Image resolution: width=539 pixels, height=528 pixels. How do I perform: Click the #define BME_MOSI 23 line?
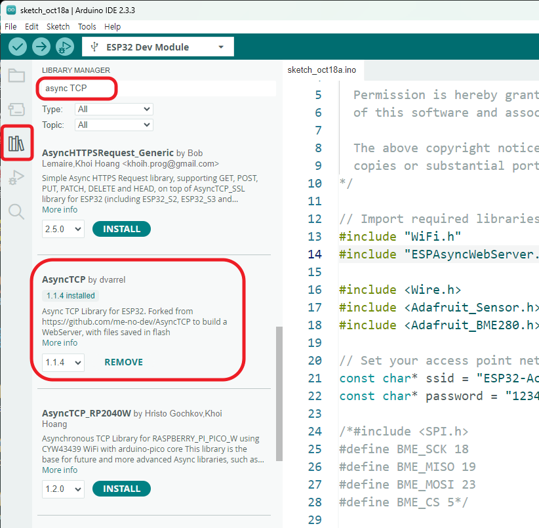pos(407,485)
